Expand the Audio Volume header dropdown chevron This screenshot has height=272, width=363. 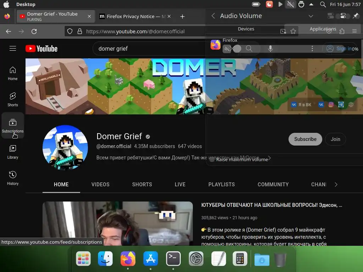click(x=311, y=16)
